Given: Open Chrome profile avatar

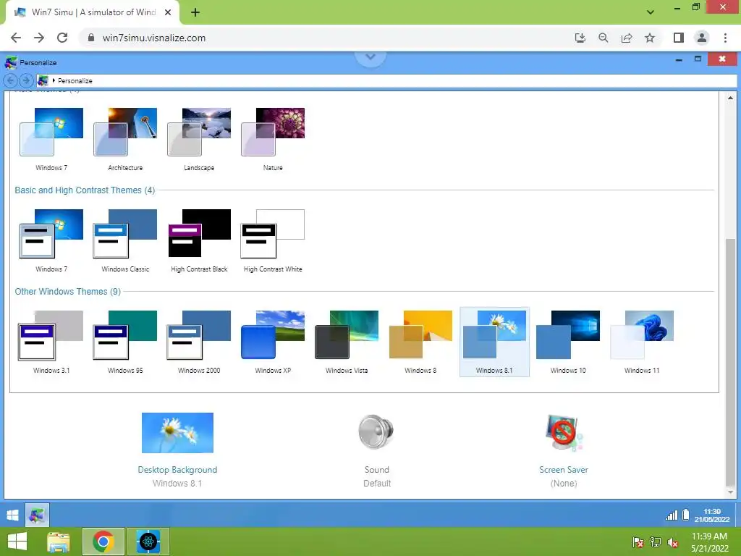Looking at the screenshot, I should tap(702, 38).
